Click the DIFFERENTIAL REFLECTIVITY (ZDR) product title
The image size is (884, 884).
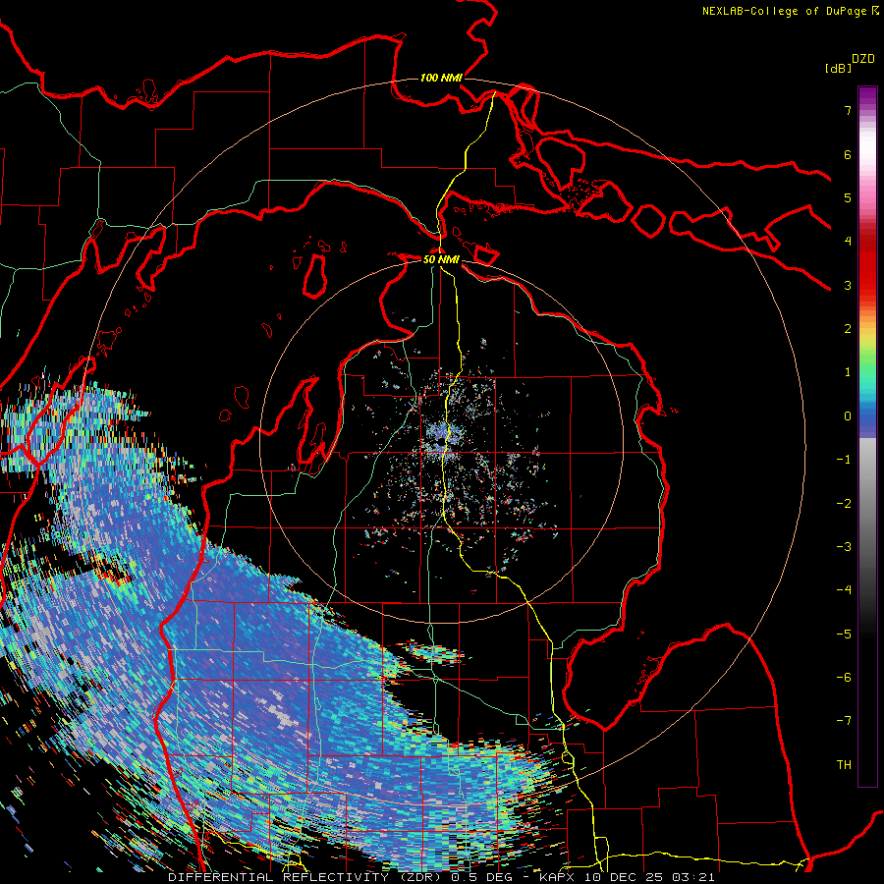306,877
